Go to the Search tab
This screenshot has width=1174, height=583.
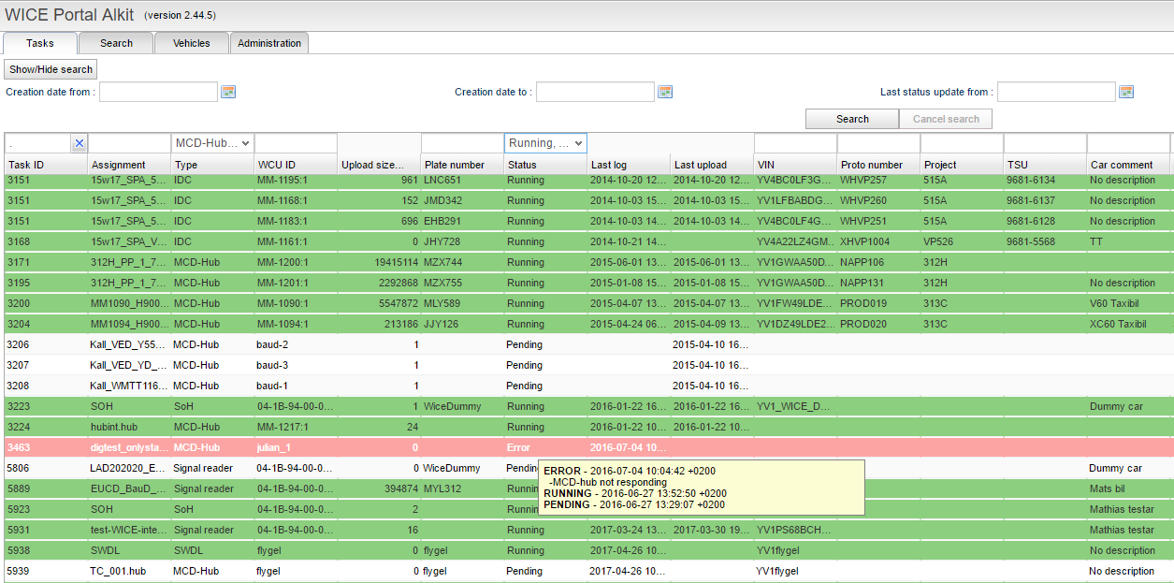click(x=116, y=43)
